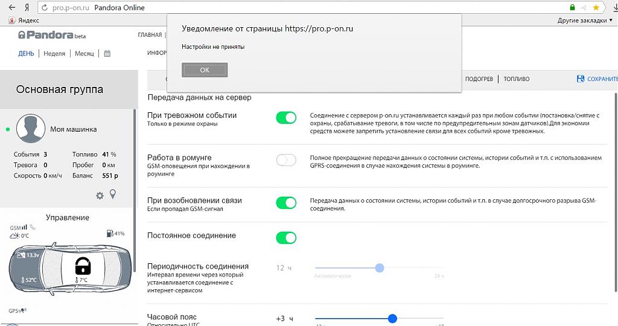Image resolution: width=618 pixels, height=326 pixels.
Task: Click the user avatar of Моя машинка
Action: (31, 129)
